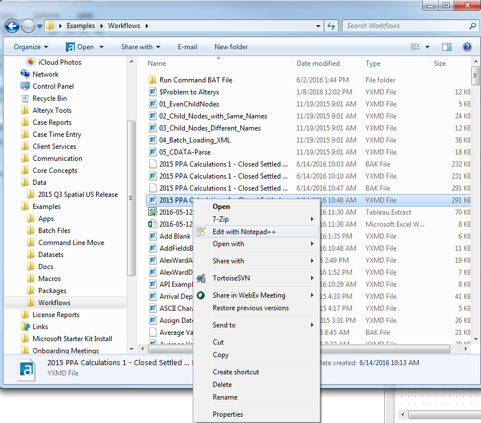The image size is (481, 423).
Task: Click the Alteryx Open toolbar button
Action: tap(79, 47)
